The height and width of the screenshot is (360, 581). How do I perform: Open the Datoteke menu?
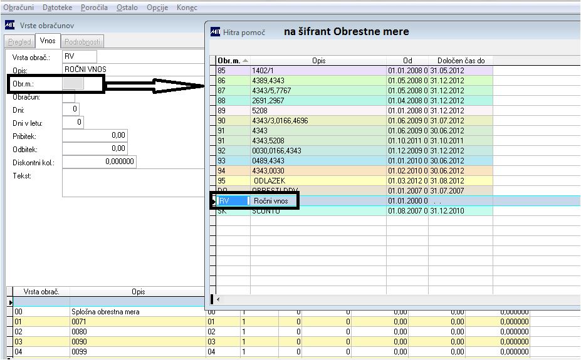(x=58, y=8)
